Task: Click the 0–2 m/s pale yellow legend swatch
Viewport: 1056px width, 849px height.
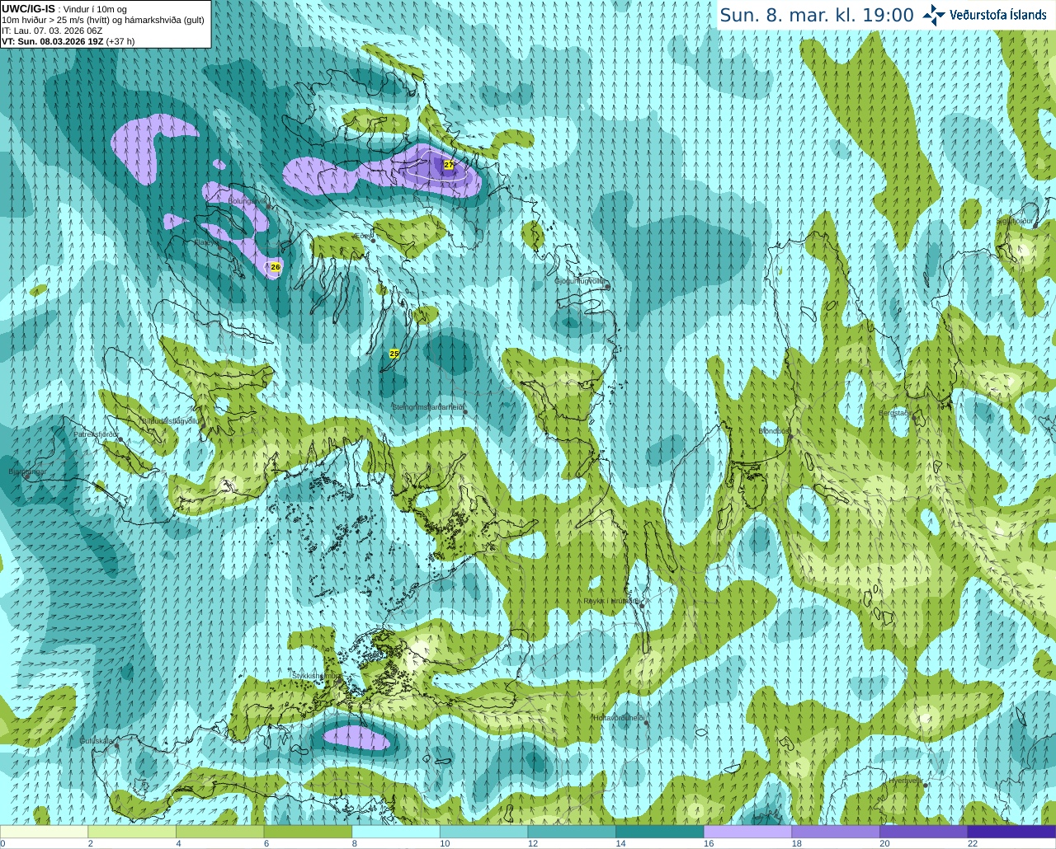Action: (x=44, y=832)
